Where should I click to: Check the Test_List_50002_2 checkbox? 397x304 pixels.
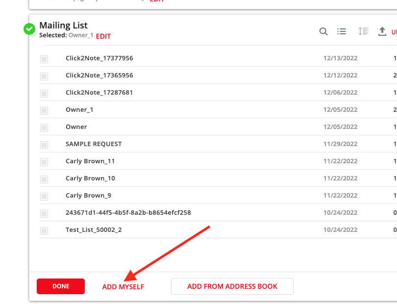coord(44,231)
